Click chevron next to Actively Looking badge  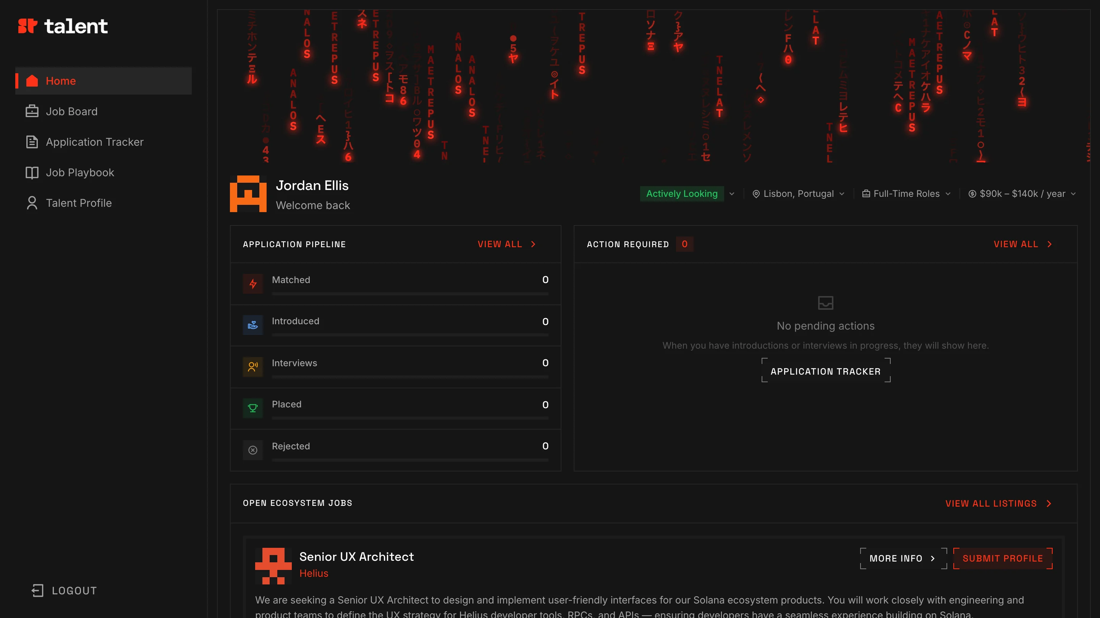point(731,194)
